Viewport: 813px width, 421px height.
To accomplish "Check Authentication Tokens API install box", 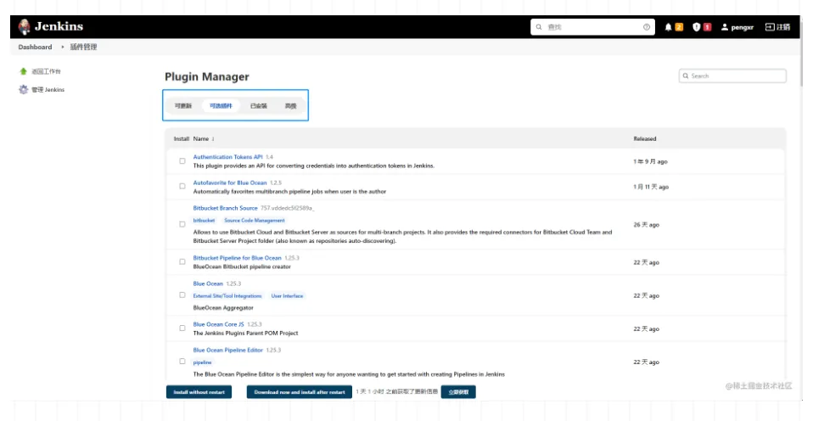I will tap(182, 161).
